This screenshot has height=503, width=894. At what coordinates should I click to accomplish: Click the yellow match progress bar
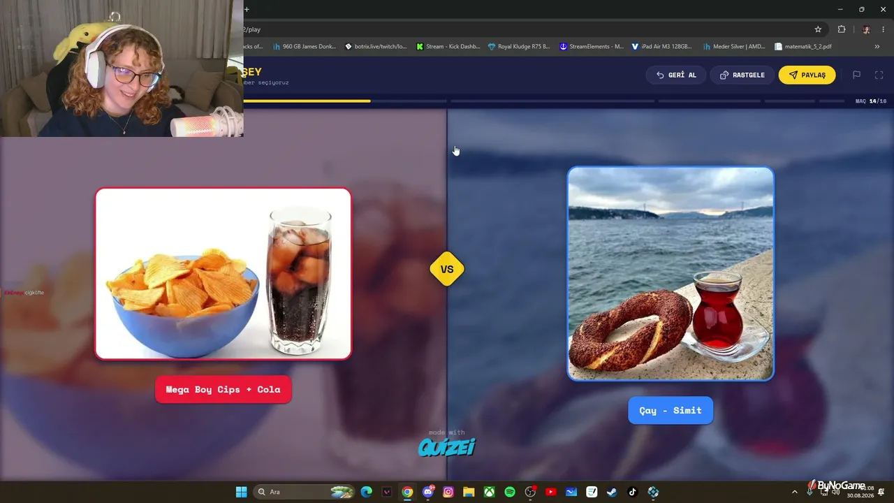[x=307, y=101]
